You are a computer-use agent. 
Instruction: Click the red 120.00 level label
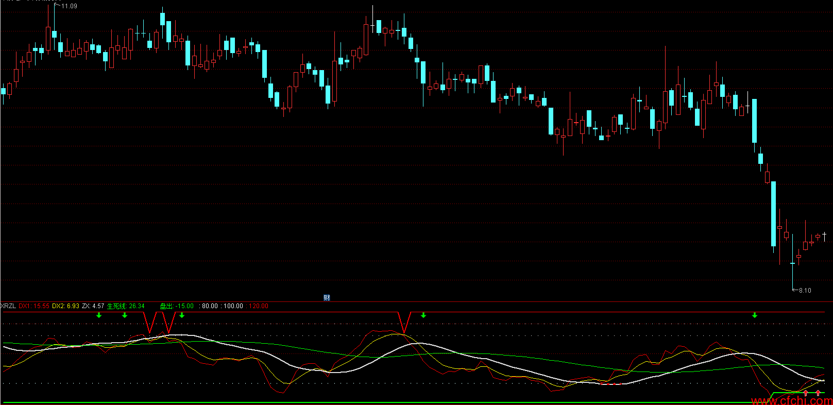pyautogui.click(x=257, y=306)
